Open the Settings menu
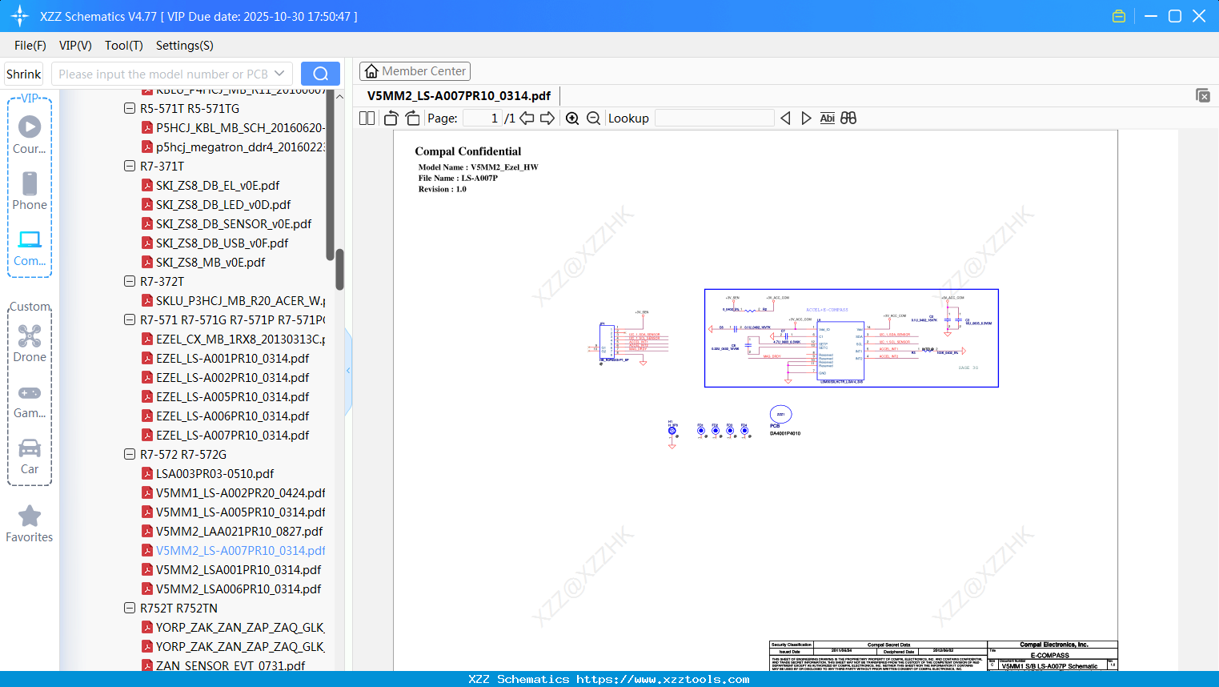This screenshot has width=1219, height=687. click(185, 46)
